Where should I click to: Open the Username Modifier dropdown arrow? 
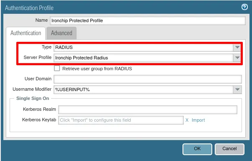(237, 89)
